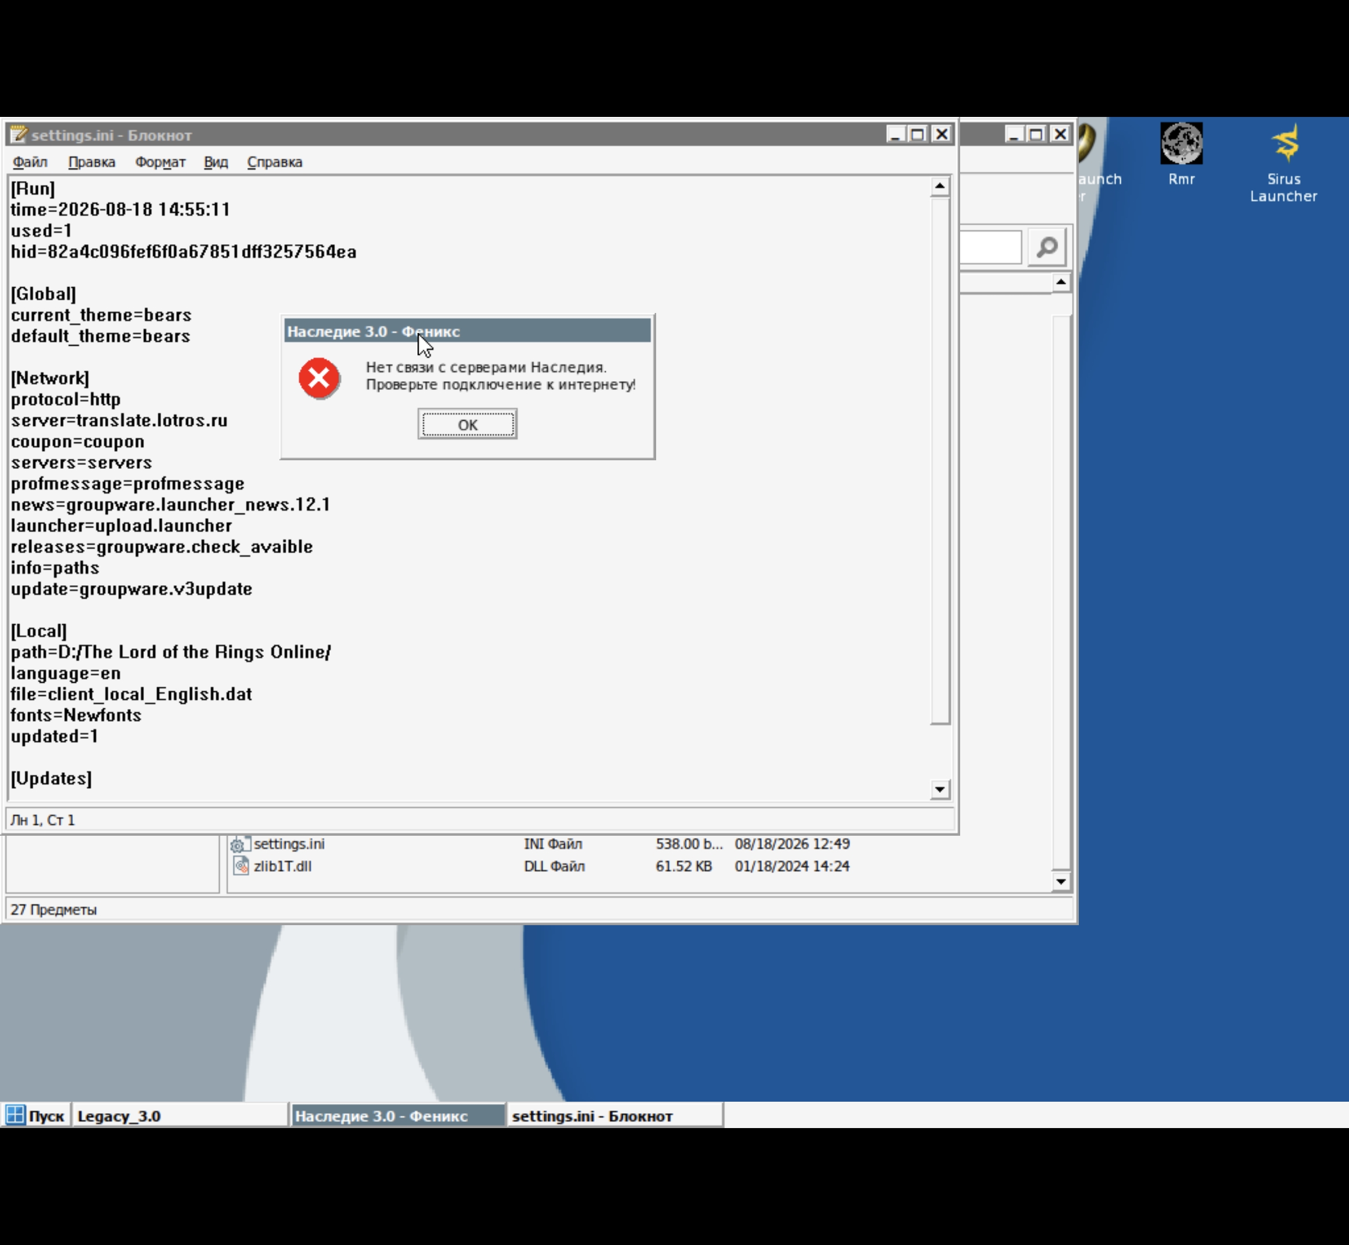
Task: Switch to settings.ini - Блокнот taskbar button
Action: click(615, 1115)
